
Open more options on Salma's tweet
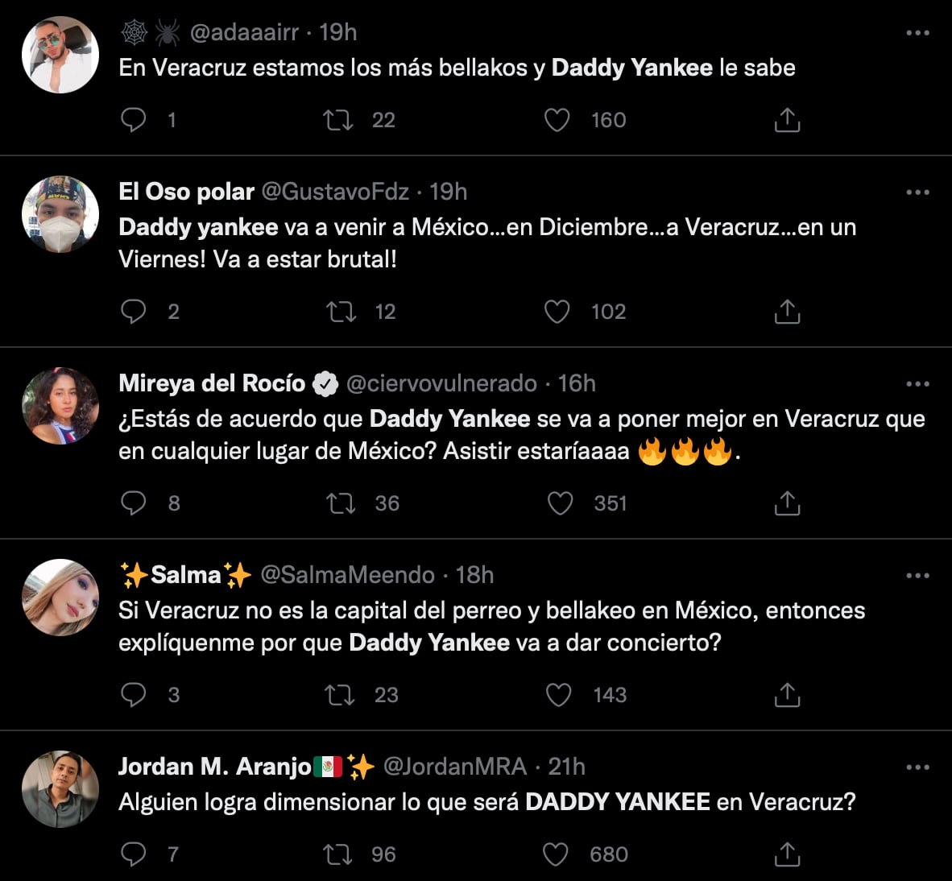[x=917, y=575]
